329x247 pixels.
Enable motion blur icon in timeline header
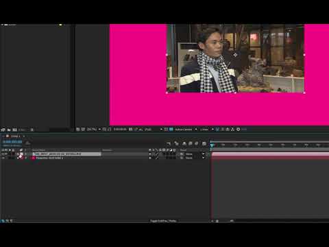tap(197, 143)
